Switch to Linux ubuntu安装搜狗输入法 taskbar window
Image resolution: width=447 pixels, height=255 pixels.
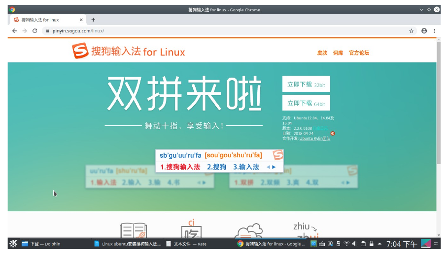(x=128, y=244)
